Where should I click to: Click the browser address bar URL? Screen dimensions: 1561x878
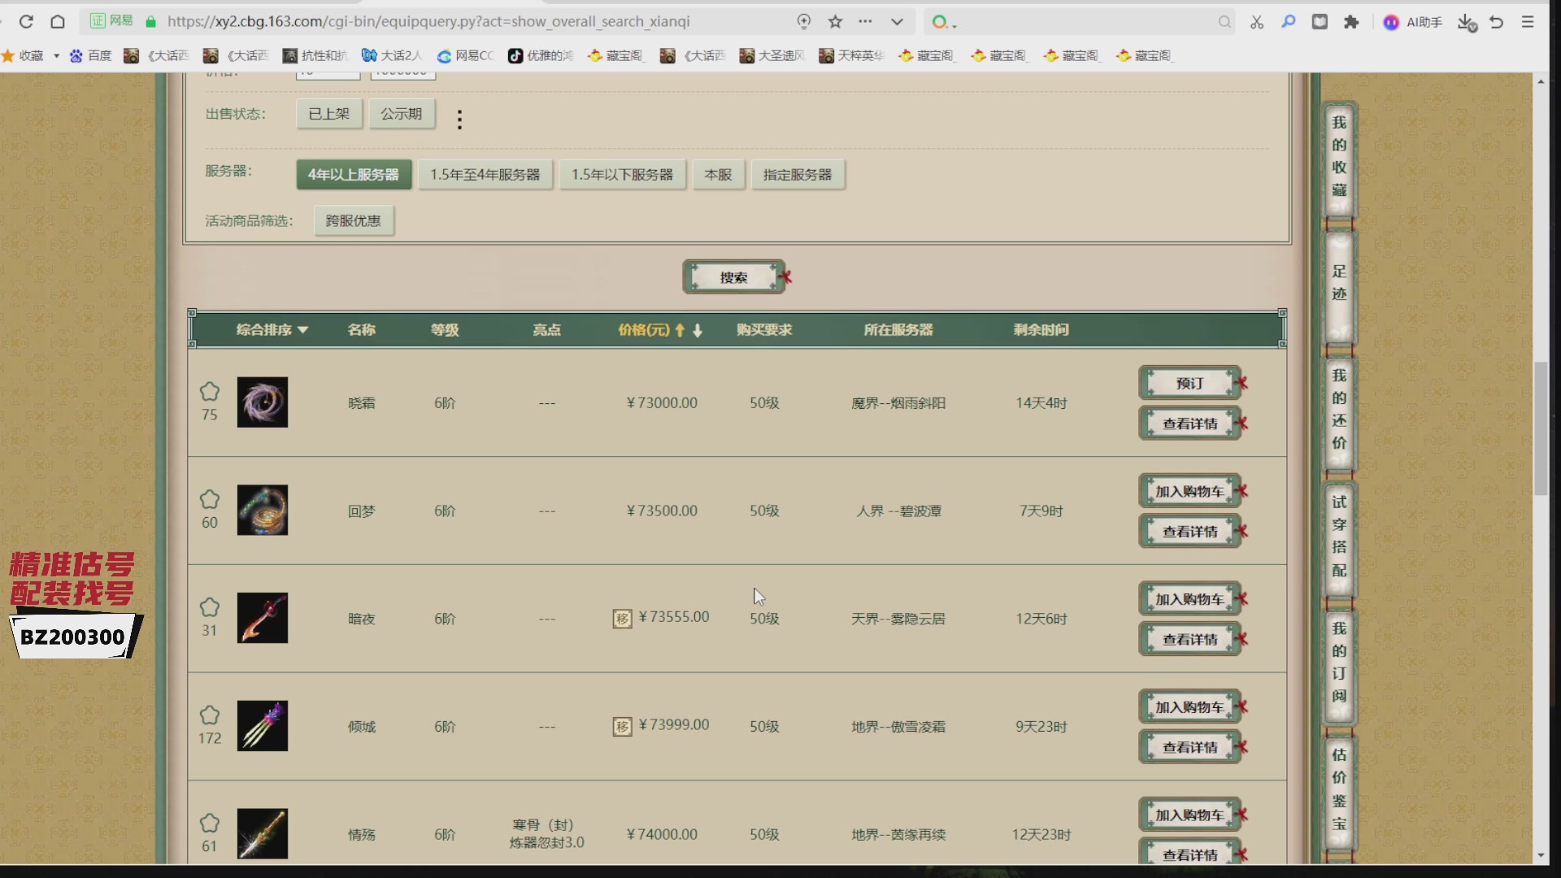click(428, 22)
